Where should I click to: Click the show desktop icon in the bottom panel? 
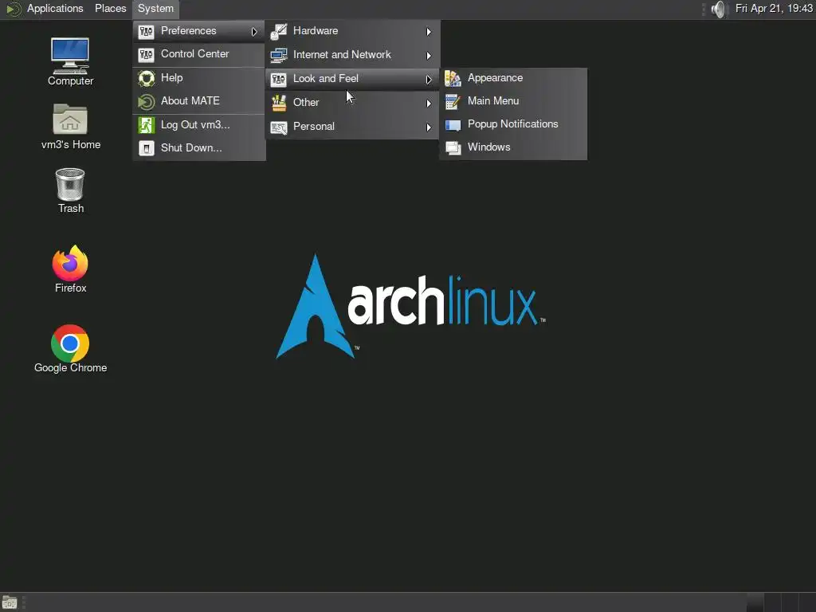tap(10, 602)
